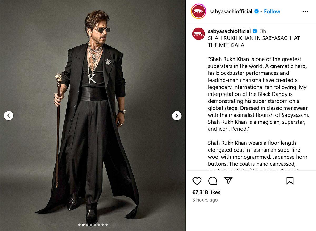Click the tiger avatar beside the caption

(x=199, y=34)
